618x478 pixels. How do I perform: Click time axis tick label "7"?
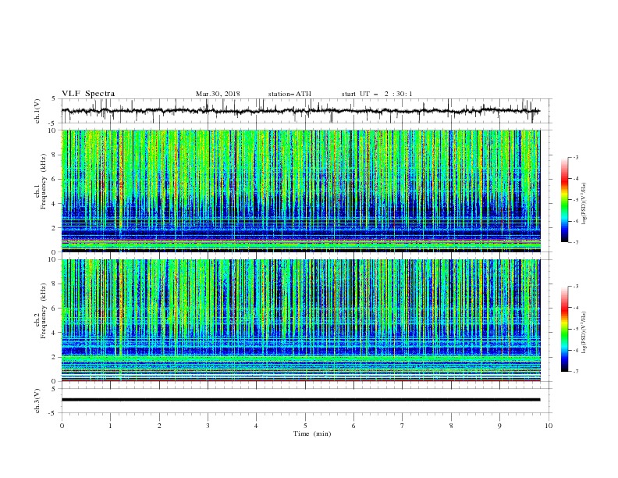click(x=403, y=426)
